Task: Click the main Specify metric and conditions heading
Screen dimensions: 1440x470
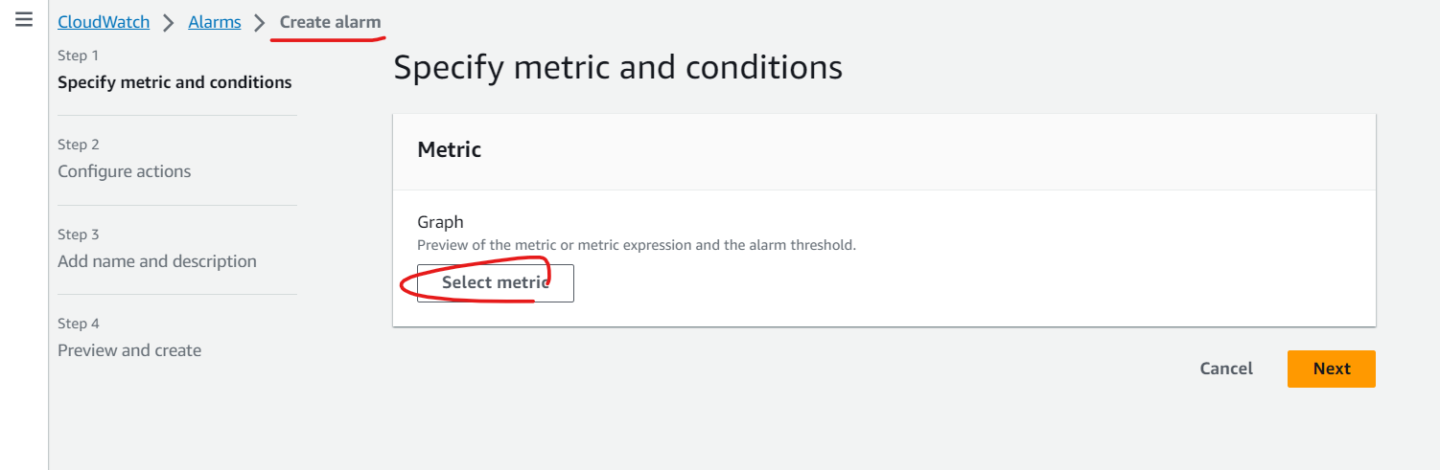Action: click(618, 68)
